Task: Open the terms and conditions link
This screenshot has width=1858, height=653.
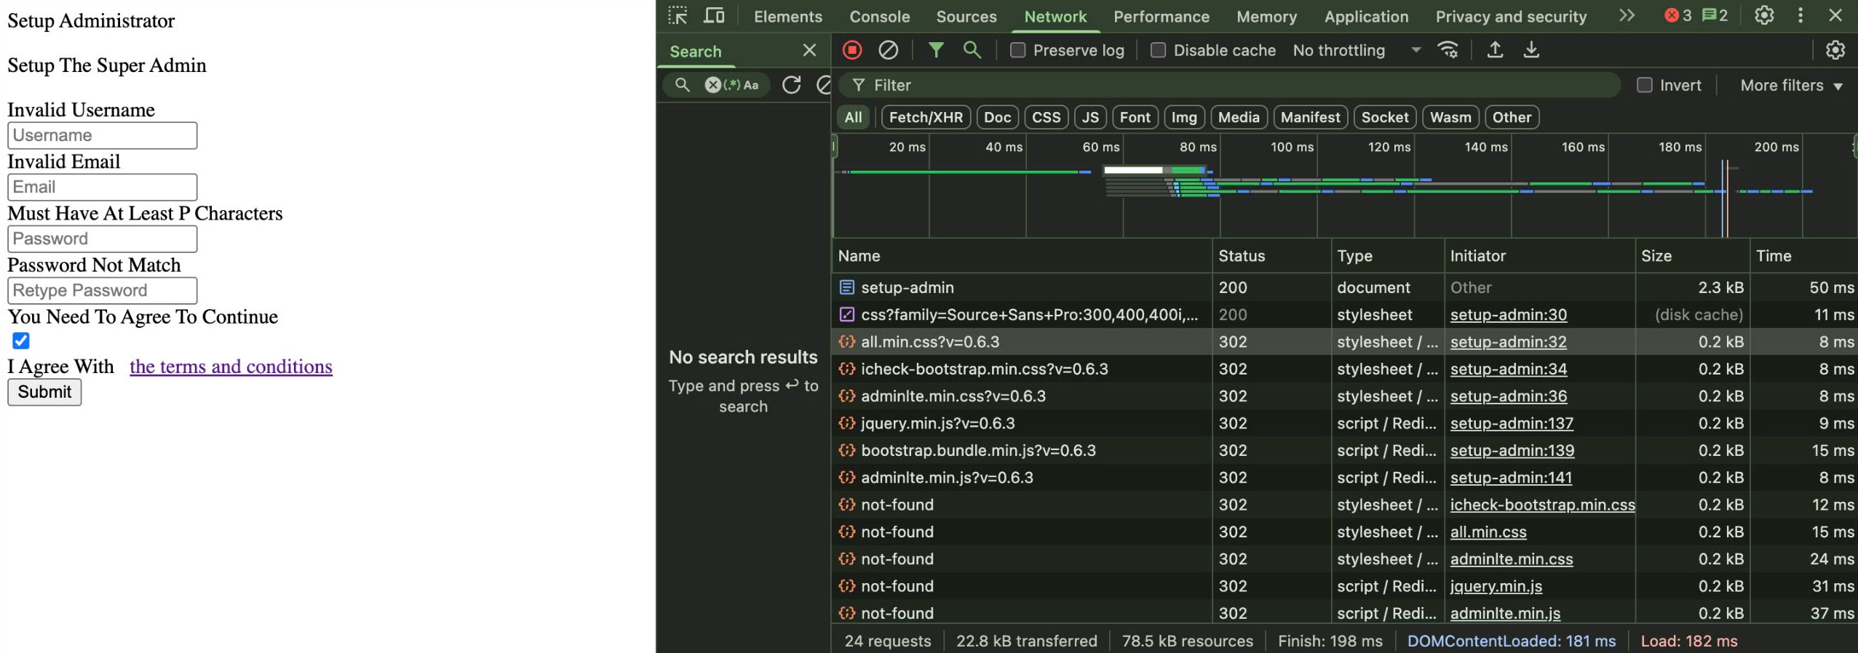Action: pos(231,366)
